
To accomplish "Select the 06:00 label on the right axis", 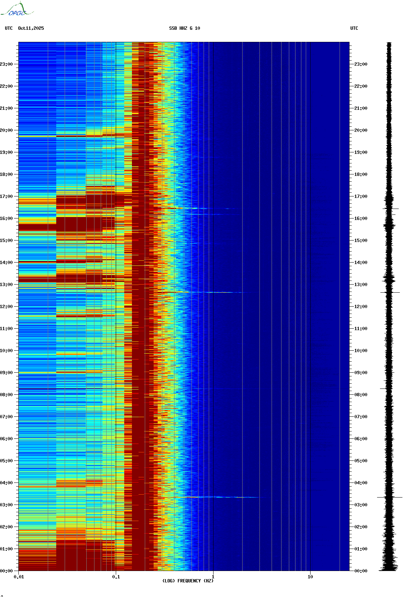I will click(361, 439).
